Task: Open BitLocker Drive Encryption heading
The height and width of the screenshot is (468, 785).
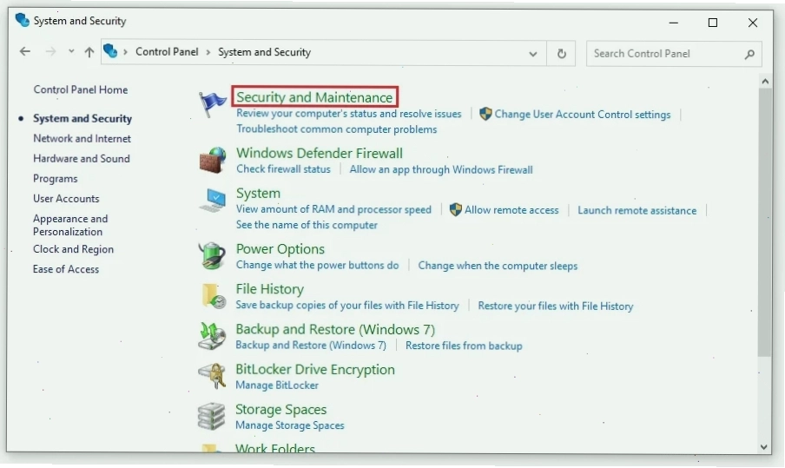Action: coord(315,369)
